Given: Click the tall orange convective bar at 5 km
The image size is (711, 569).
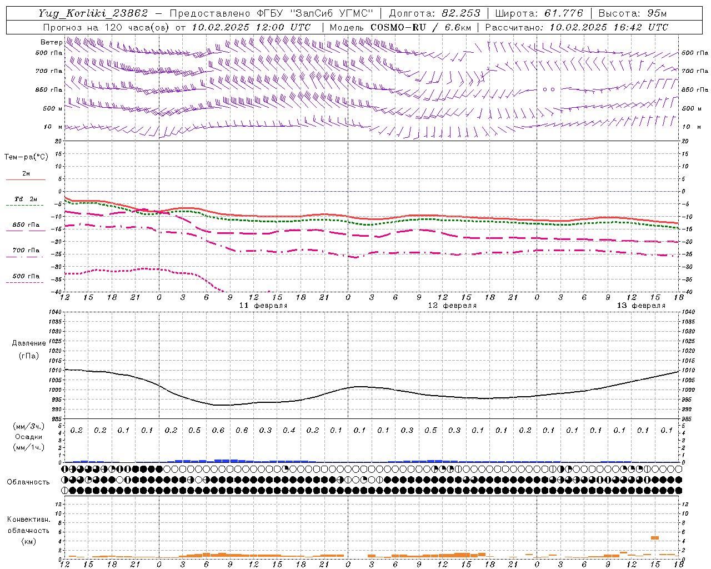Looking at the screenshot, I should (655, 538).
